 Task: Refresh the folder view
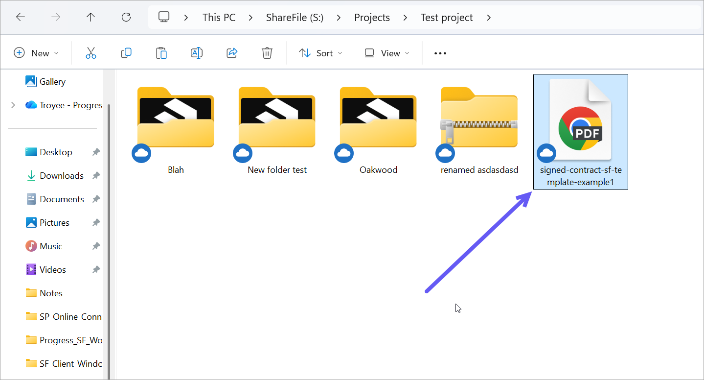(x=126, y=17)
